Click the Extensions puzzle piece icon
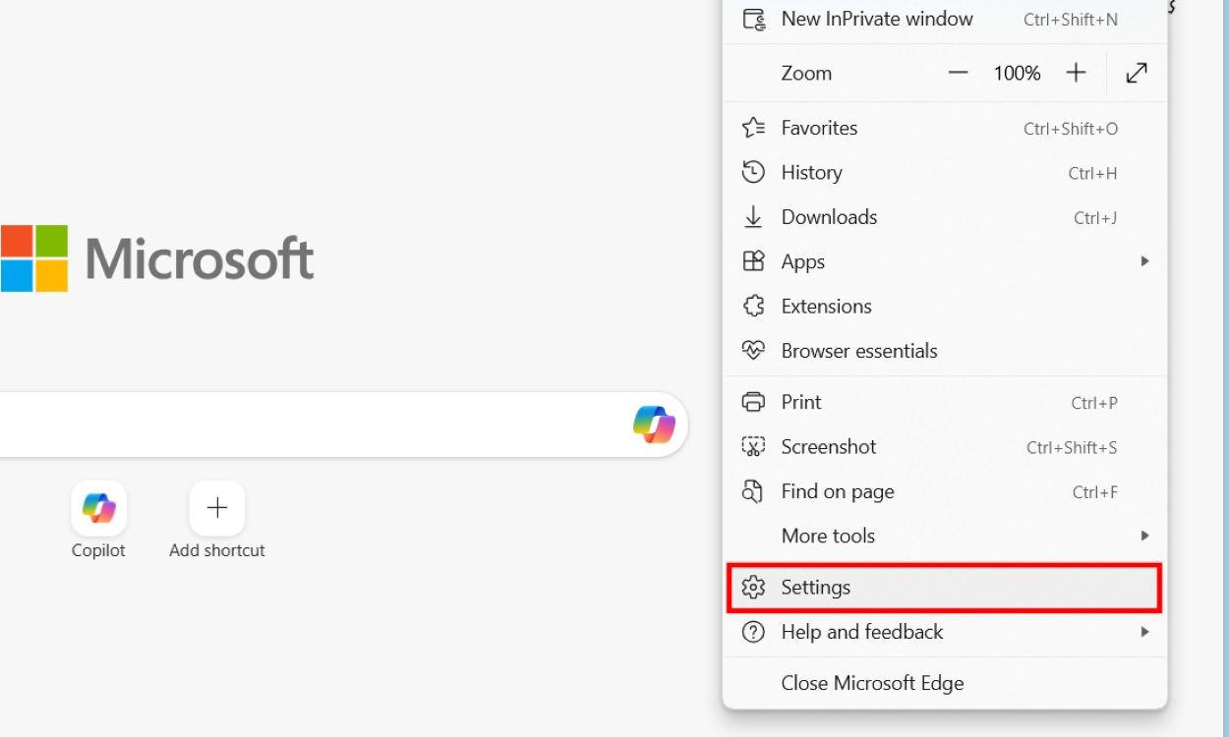 click(753, 307)
